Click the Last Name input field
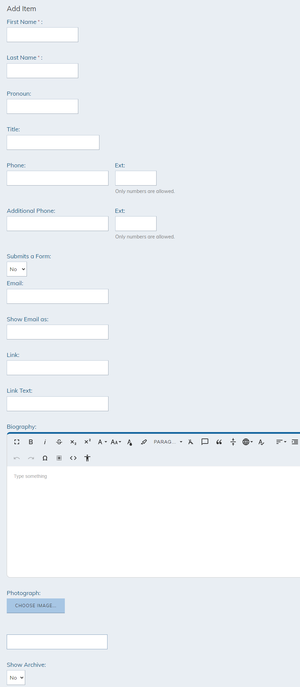 click(42, 71)
